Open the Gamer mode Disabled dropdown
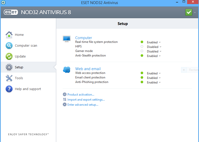The image size is (199, 142). (154, 51)
